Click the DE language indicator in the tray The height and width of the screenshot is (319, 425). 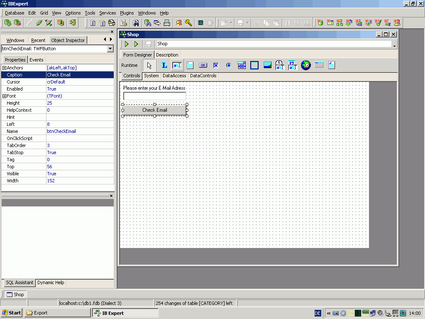pos(318,313)
